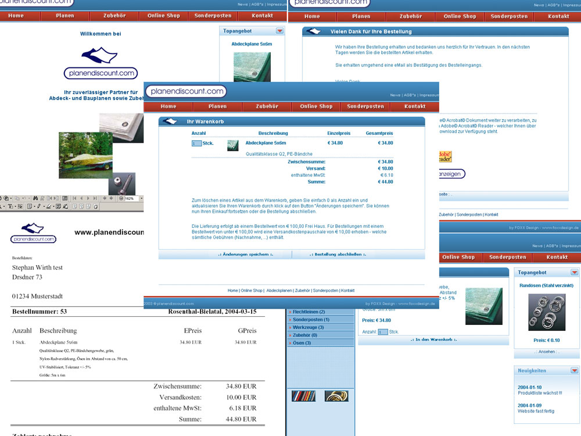The height and width of the screenshot is (436, 581).
Task: Click the cart quantity field before Stck.
Action: (196, 144)
